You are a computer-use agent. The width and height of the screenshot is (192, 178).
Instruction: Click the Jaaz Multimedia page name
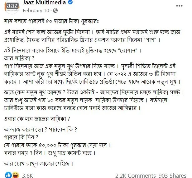pos(44,2)
